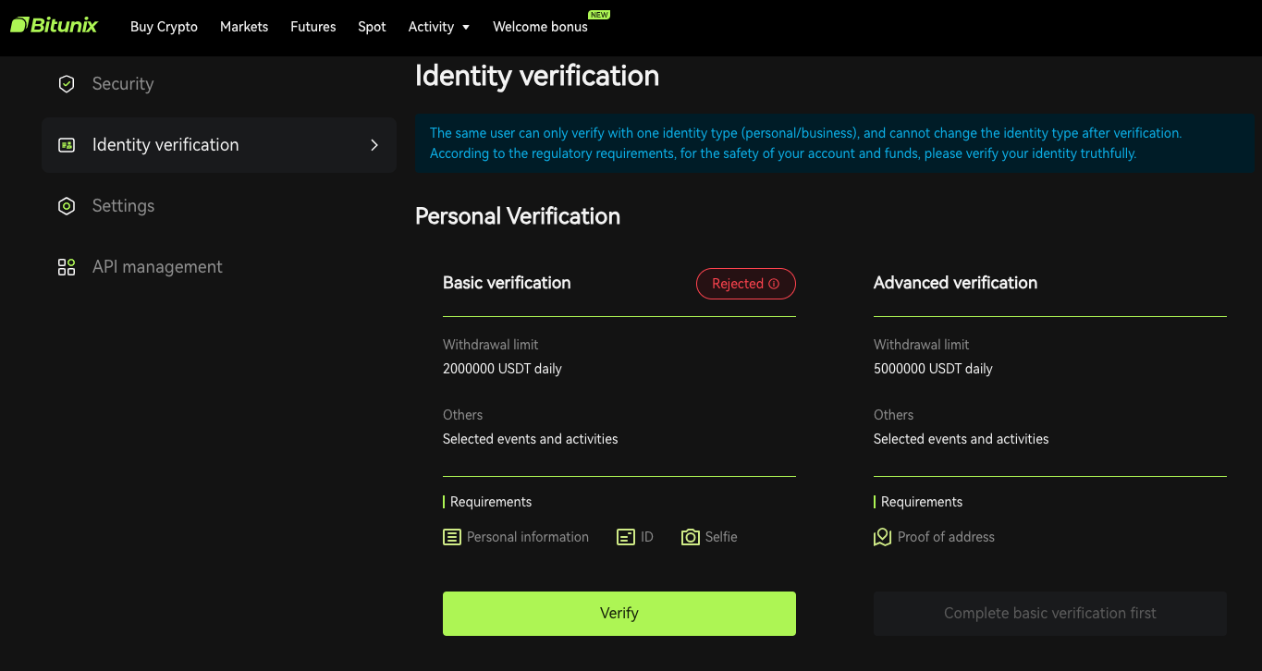Click the Identity verification card icon
1262x671 pixels.
click(x=66, y=145)
